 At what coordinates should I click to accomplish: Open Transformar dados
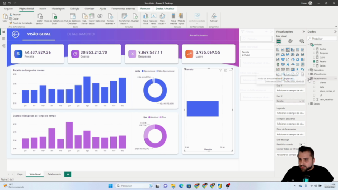(124, 19)
